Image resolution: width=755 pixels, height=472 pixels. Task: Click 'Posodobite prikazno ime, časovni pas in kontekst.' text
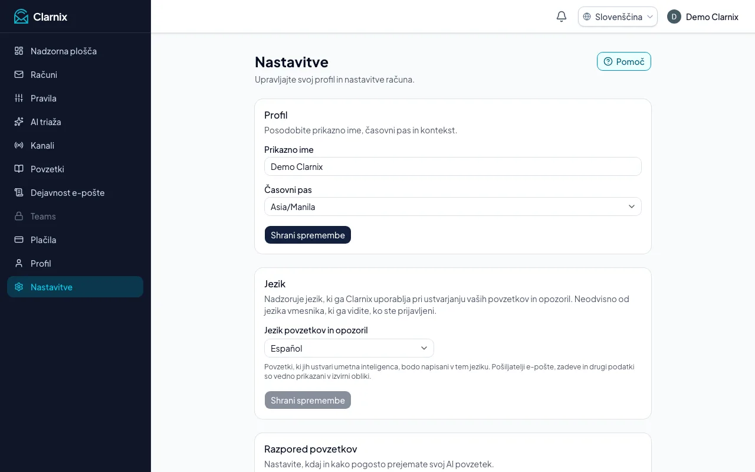360,130
